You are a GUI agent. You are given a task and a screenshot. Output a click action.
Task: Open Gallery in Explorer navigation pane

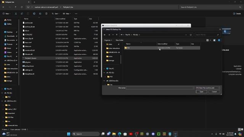8,24
